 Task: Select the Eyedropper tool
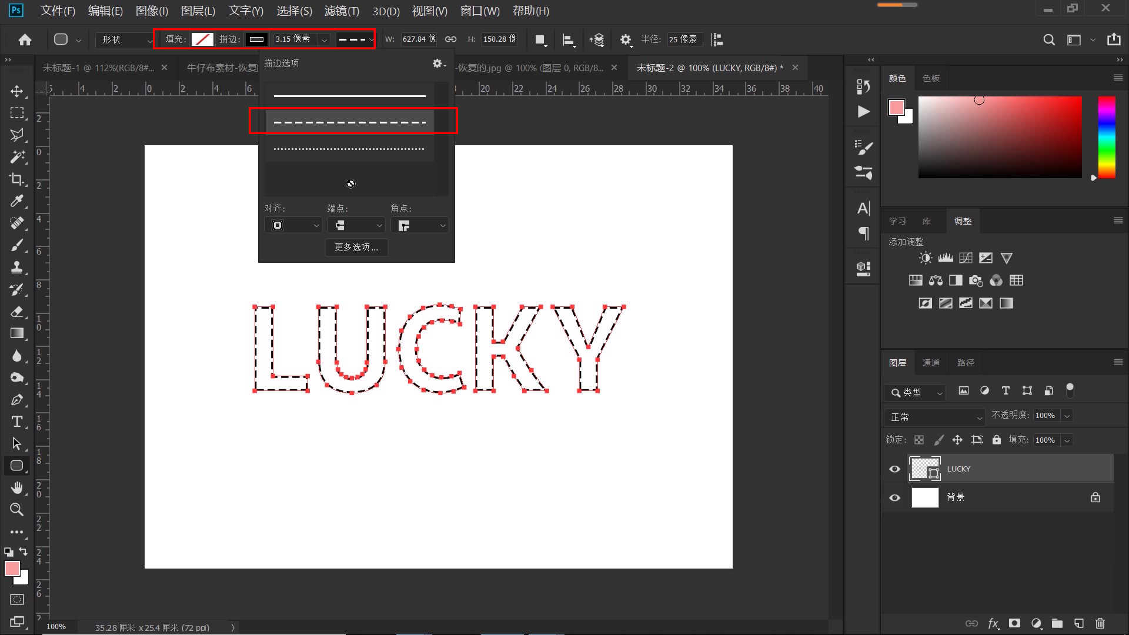click(x=16, y=201)
